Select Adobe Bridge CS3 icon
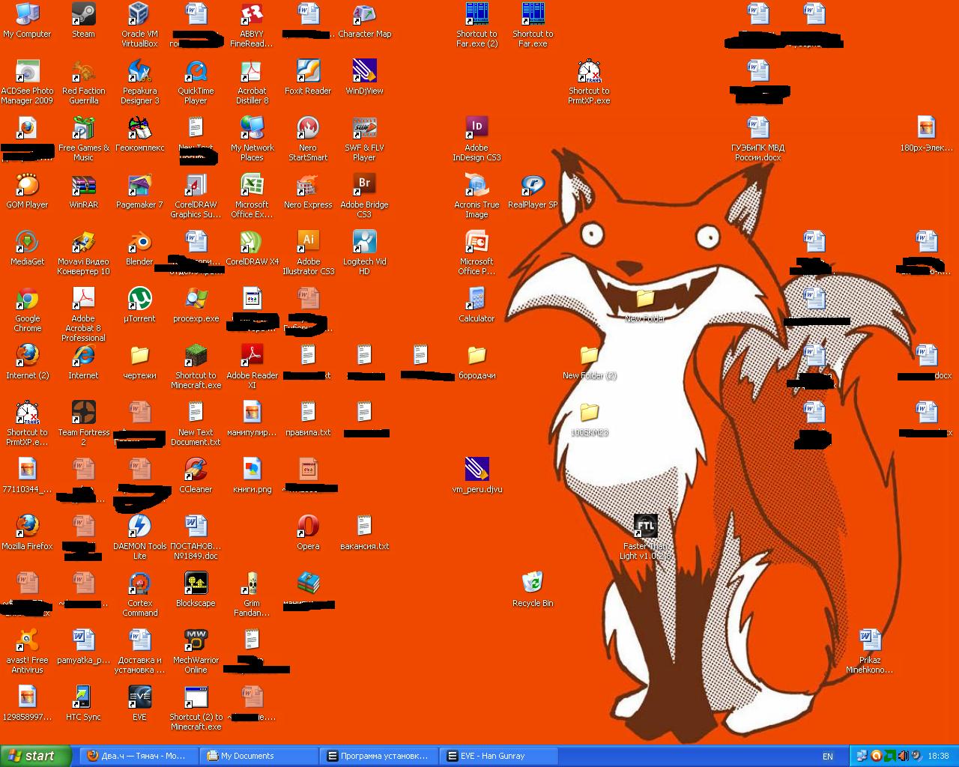This screenshot has width=959, height=767. coord(364,196)
